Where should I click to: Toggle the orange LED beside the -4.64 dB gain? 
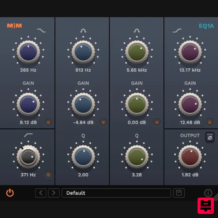pos(103,123)
